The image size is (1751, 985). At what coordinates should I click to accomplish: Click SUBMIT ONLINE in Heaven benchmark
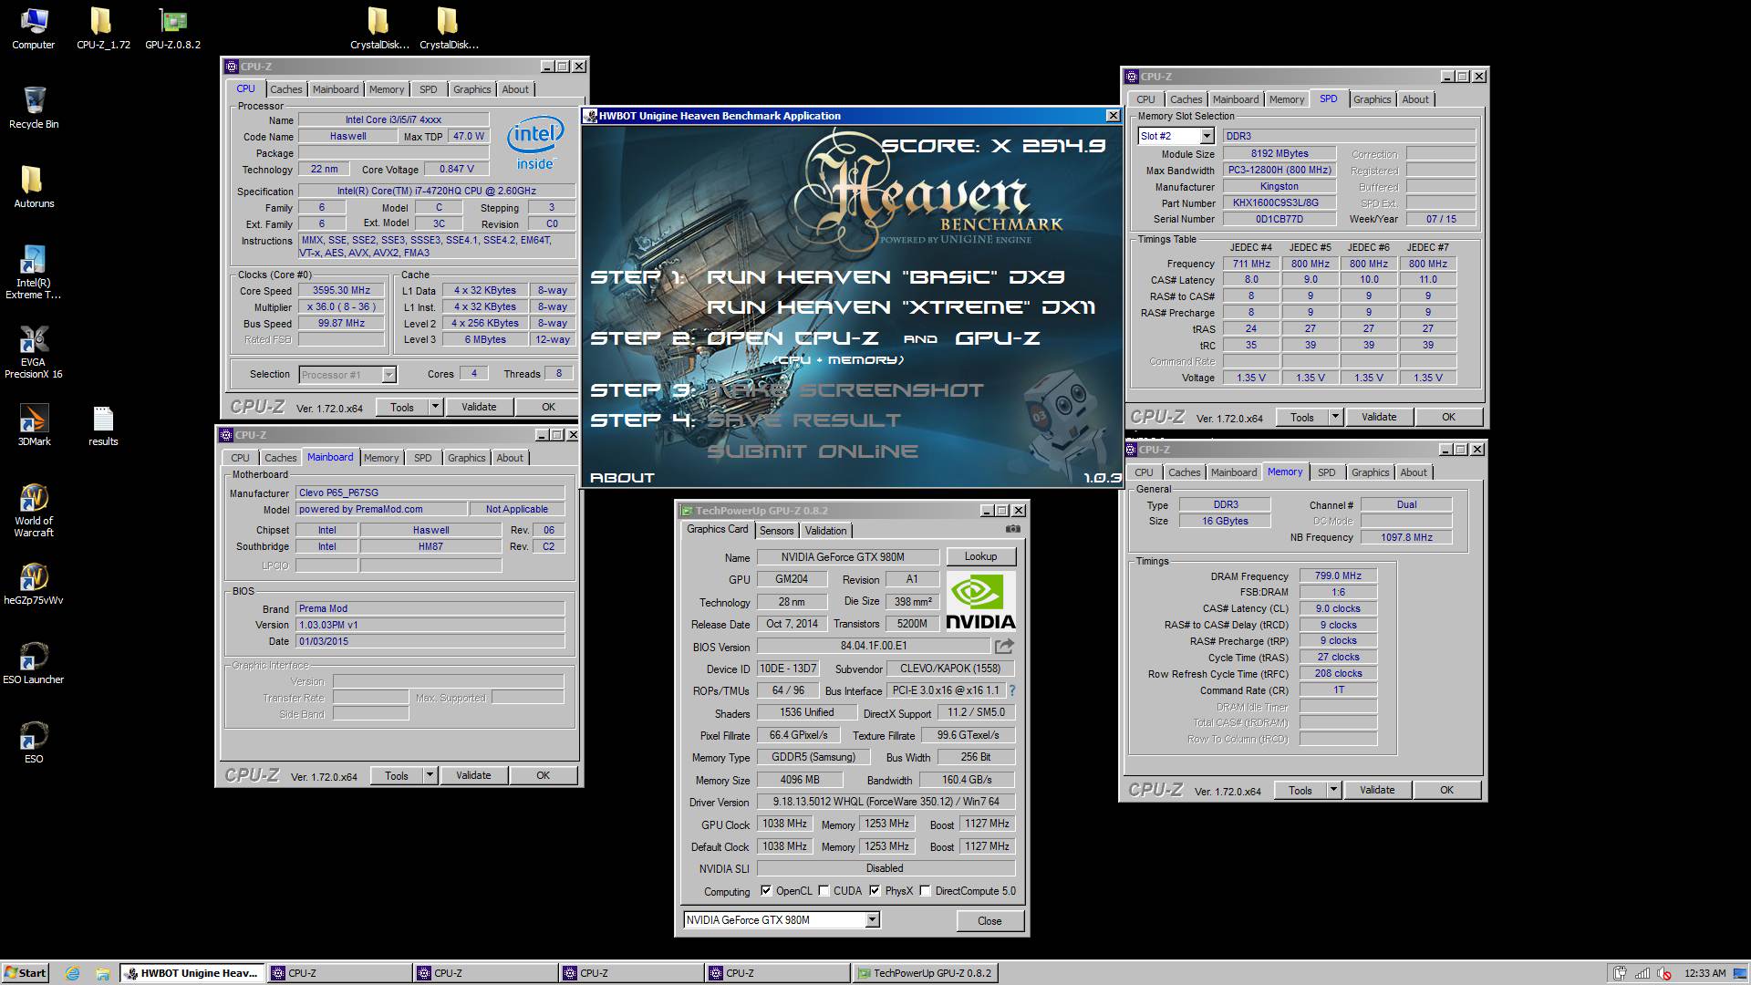click(813, 451)
